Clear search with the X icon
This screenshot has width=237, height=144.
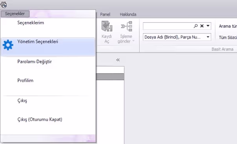pyautogui.click(x=202, y=26)
